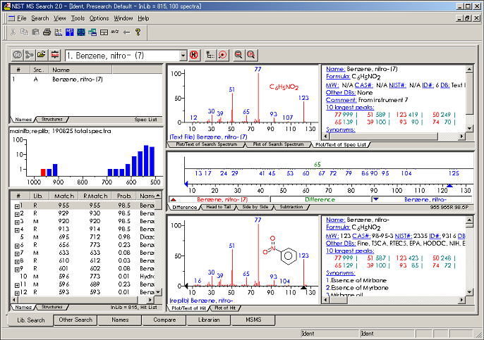Click the RMatch column header

[x=95, y=196]
